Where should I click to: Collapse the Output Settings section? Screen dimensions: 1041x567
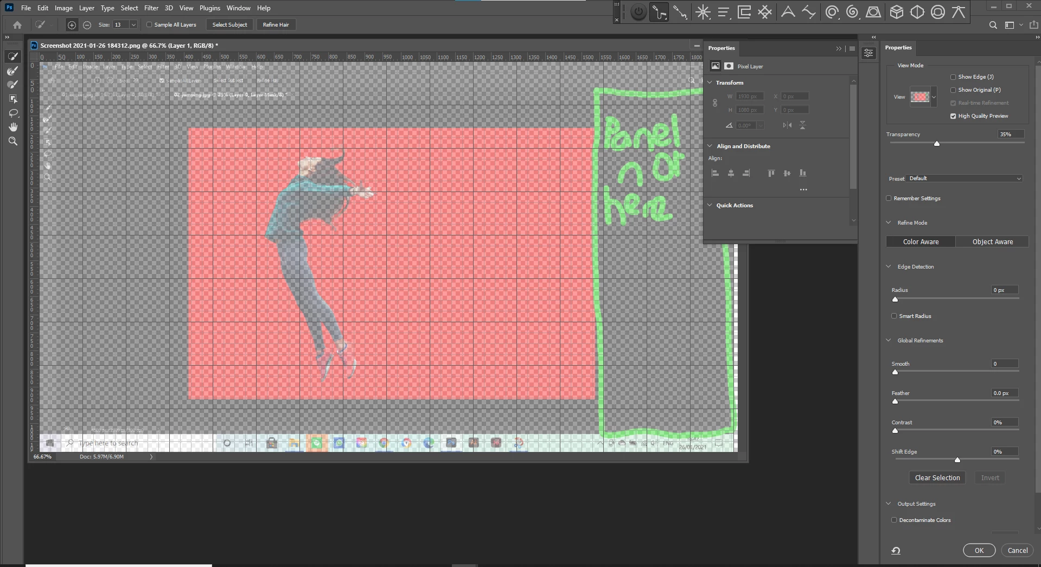[889, 504]
